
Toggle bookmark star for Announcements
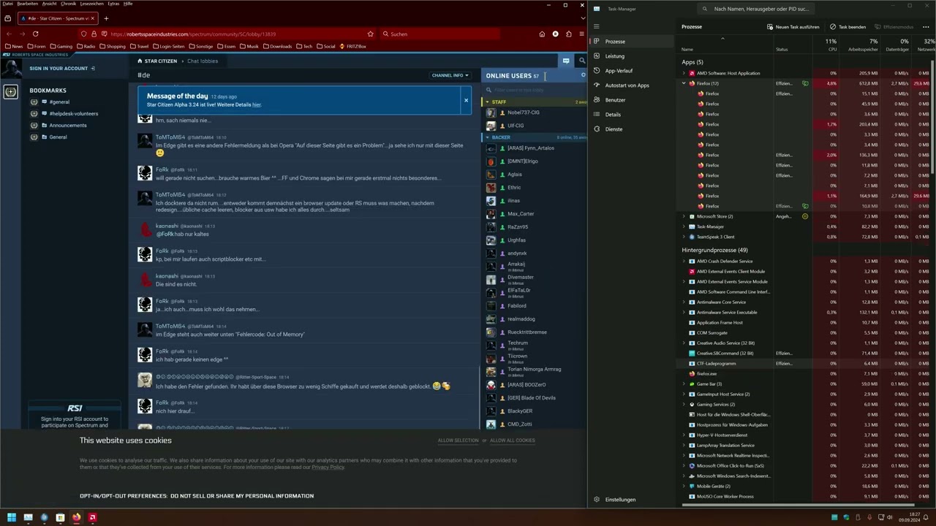click(x=34, y=125)
